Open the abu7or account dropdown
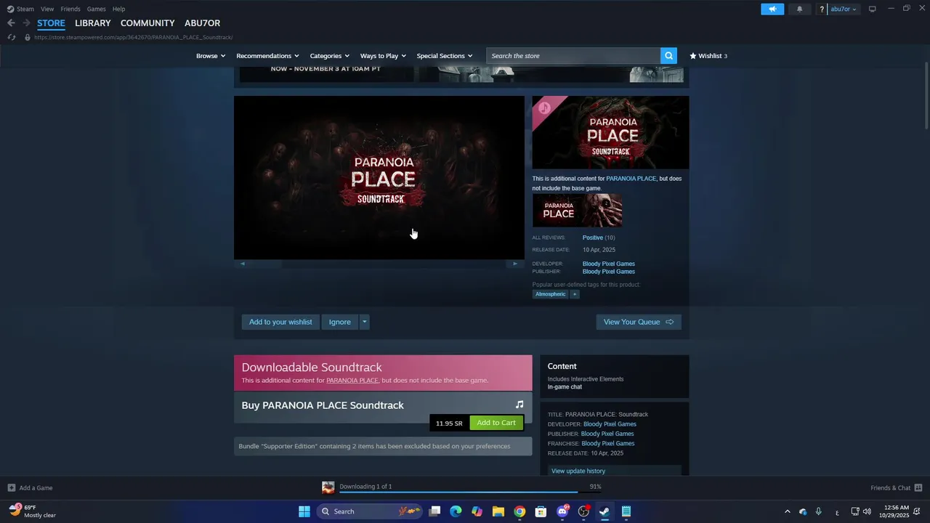 pyautogui.click(x=844, y=9)
